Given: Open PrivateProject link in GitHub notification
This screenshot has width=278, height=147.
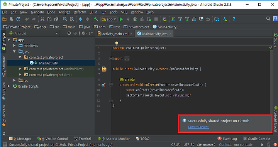Looking at the screenshot, I should tap(198, 127).
